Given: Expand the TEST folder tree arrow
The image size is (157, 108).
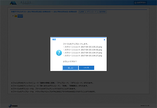Looking at the screenshot, I should pyautogui.click(x=13, y=16).
